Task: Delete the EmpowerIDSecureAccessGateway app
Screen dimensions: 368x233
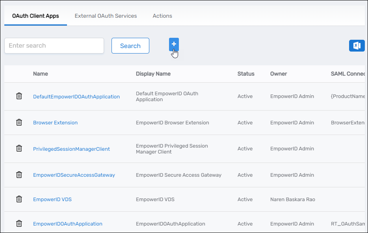Action: tap(19, 174)
